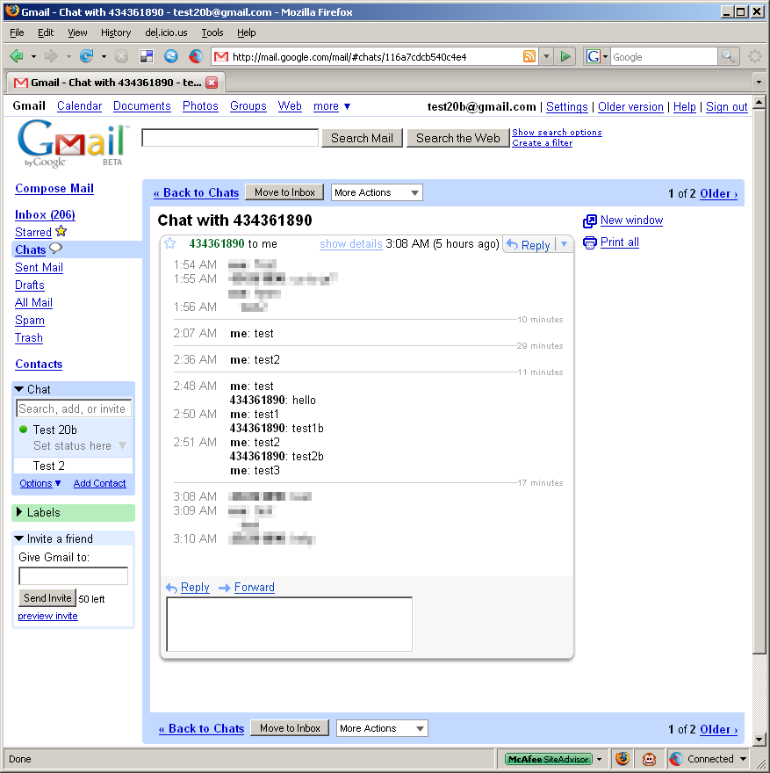Click the Greasemonkey monkey status icon
This screenshot has height=773, width=770.
pyautogui.click(x=650, y=759)
